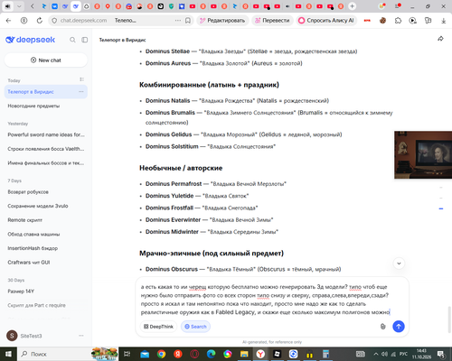The width and height of the screenshot is (452, 361).
Task: Open the picture-in-picture video thumbnail
Action: click(423, 154)
